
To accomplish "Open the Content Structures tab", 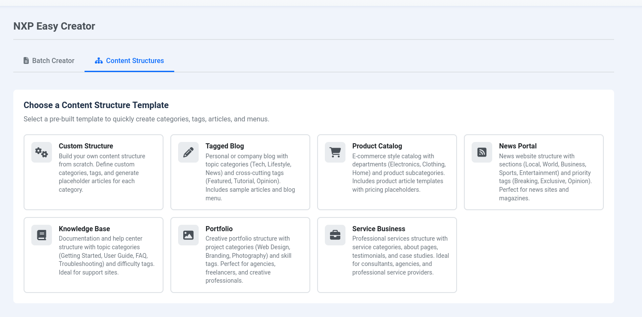I will [129, 61].
